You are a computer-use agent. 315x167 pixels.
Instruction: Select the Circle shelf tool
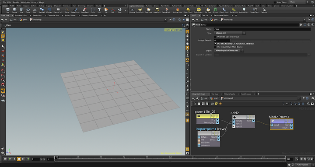93,10
